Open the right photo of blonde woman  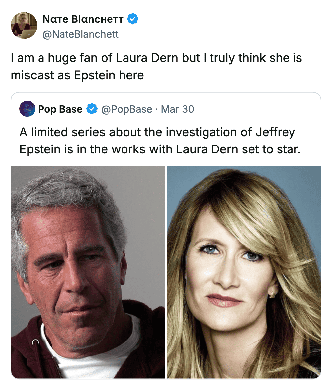[244, 272]
